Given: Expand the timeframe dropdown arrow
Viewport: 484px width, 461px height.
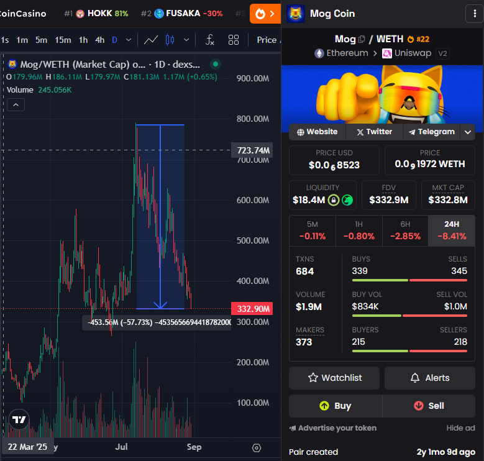Looking at the screenshot, I should tap(129, 40).
